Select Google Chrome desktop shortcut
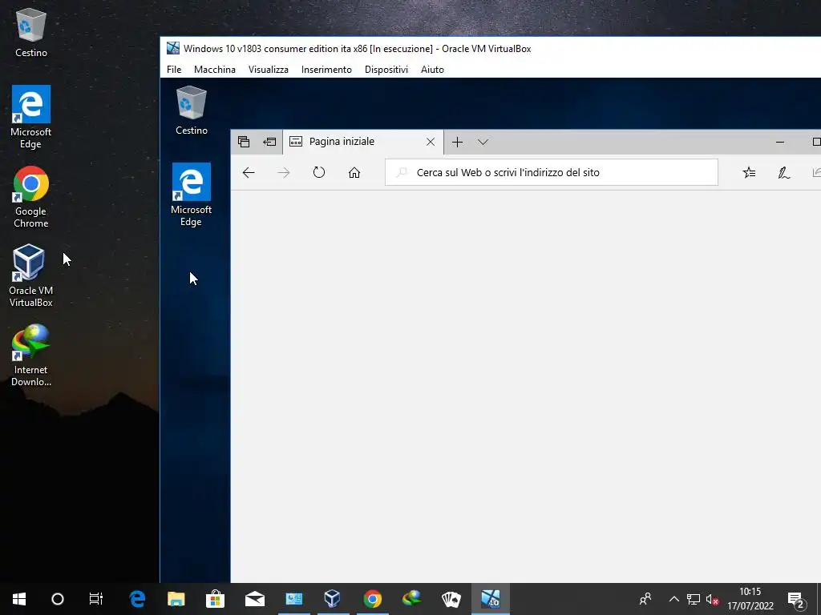821x615 pixels. (x=31, y=197)
